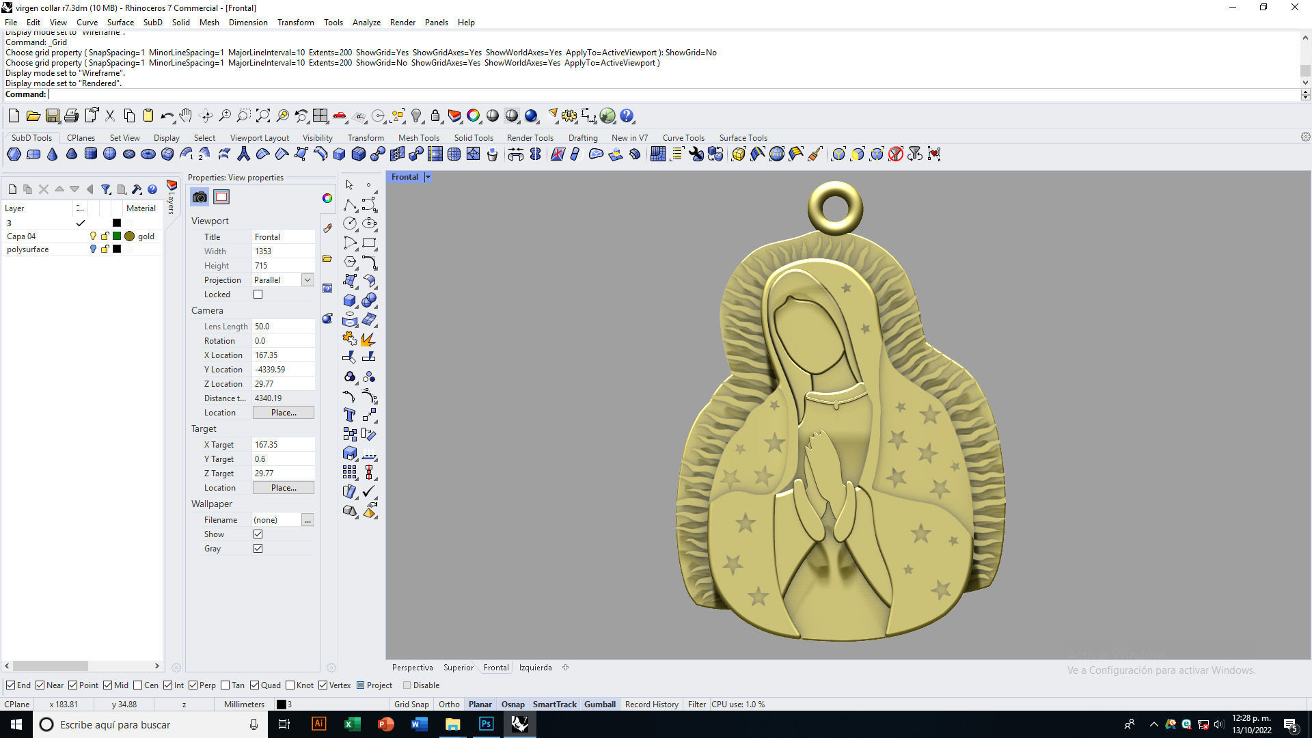Toggle lock icon of polysurface layer
Image resolution: width=1312 pixels, height=738 pixels.
pyautogui.click(x=105, y=249)
